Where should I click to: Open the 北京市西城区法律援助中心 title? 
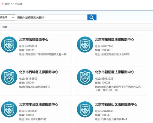click(38, 72)
